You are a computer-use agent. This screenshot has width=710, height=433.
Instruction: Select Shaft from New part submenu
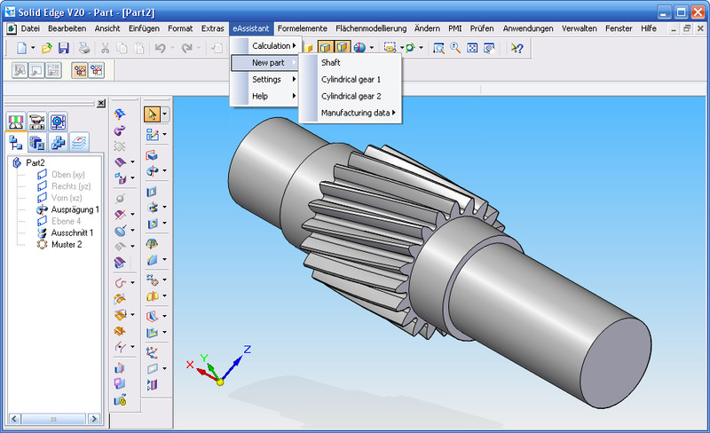[330, 62]
